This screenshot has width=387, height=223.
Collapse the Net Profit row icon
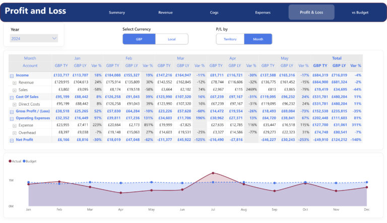12,139
